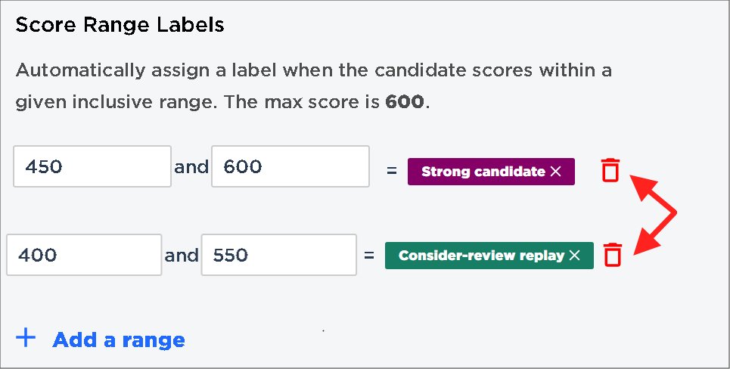This screenshot has height=369, width=730.
Task: Remove the Strong candidate label tag
Action: coord(555,172)
